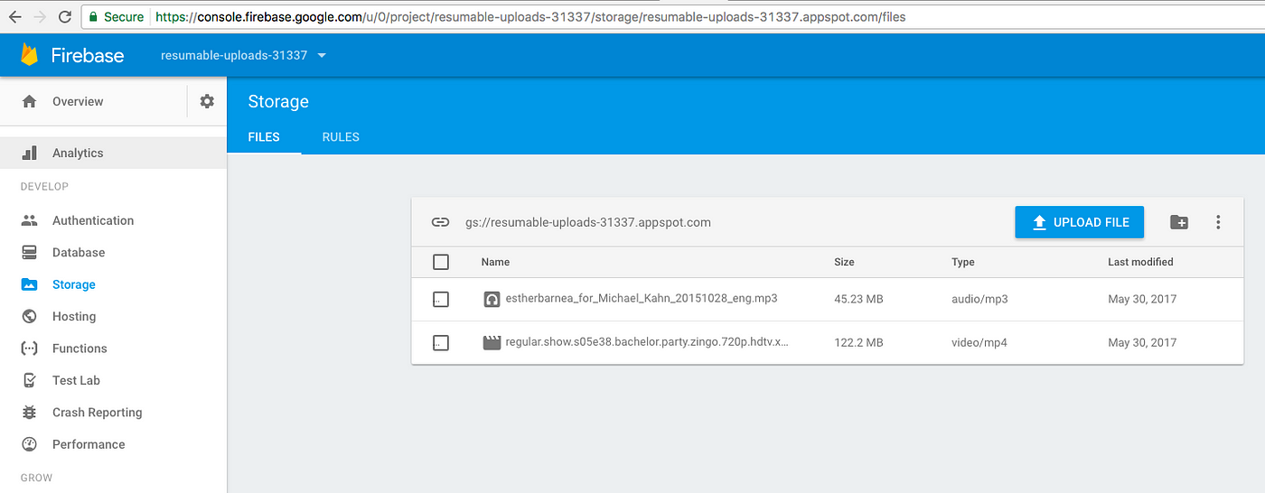Open Performance from the sidebar

89,444
